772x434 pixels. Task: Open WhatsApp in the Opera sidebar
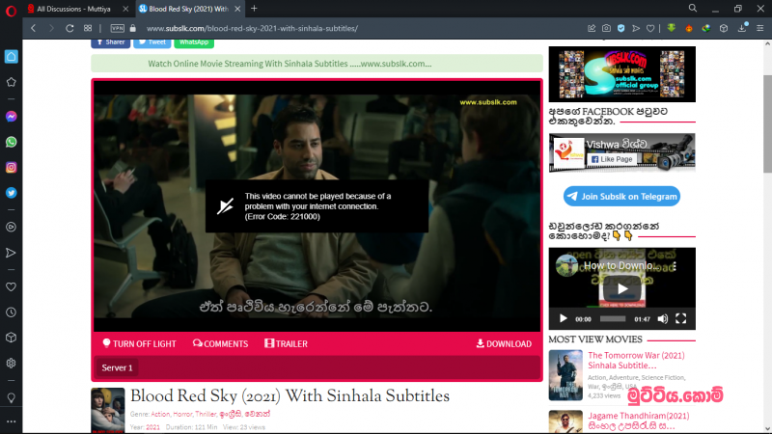click(11, 142)
